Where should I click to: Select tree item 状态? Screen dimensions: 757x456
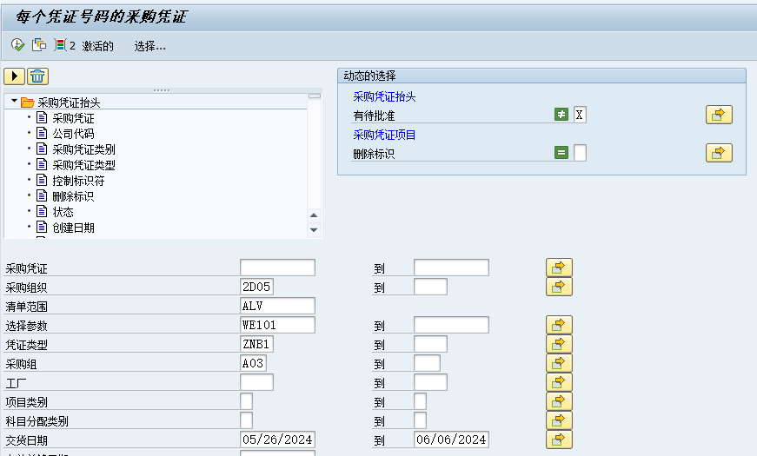point(63,212)
